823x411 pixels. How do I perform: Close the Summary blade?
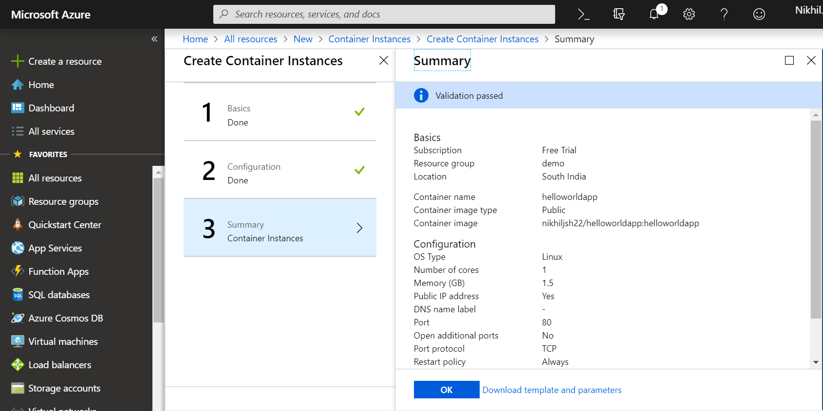pyautogui.click(x=811, y=60)
